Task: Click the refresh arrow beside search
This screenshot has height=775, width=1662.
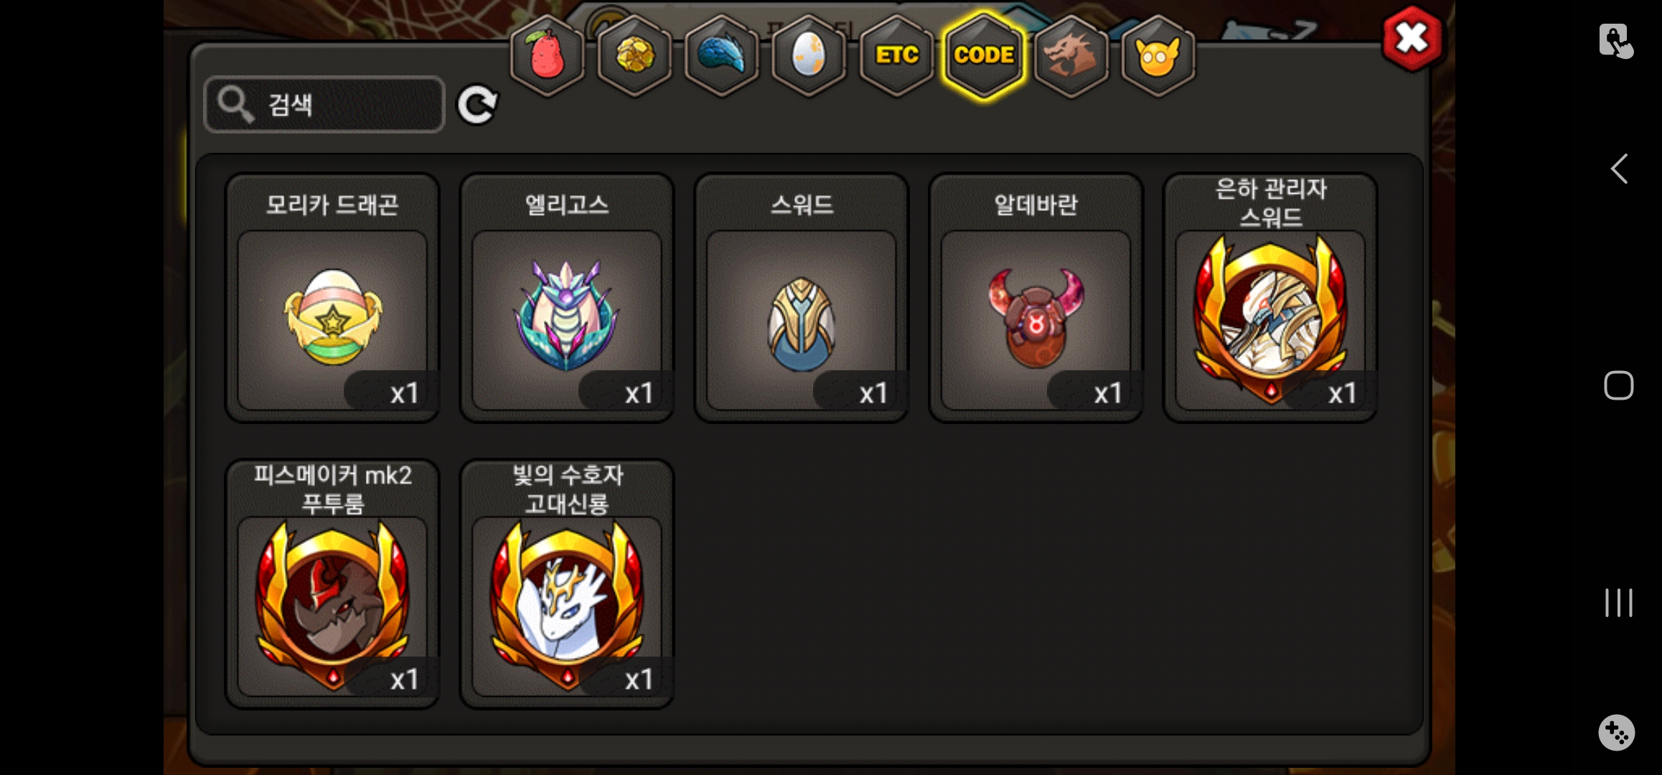Action: click(x=477, y=105)
